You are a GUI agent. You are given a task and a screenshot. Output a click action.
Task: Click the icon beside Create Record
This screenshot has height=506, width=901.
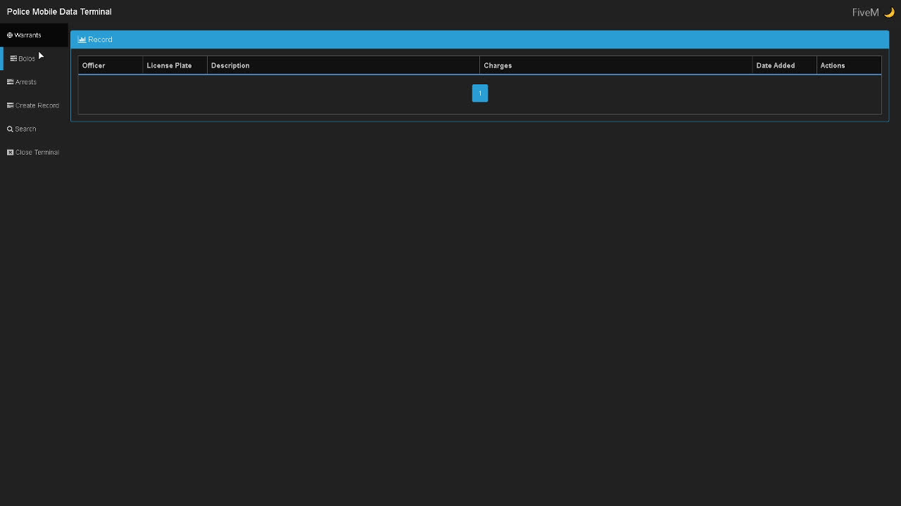click(10, 105)
